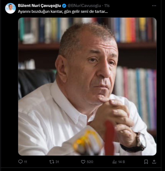Click the blue verified badge
The image size is (165, 171).
tap(64, 6)
